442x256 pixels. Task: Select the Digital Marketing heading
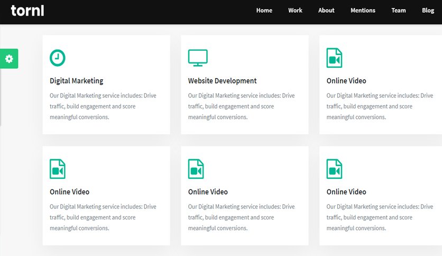[x=76, y=81]
